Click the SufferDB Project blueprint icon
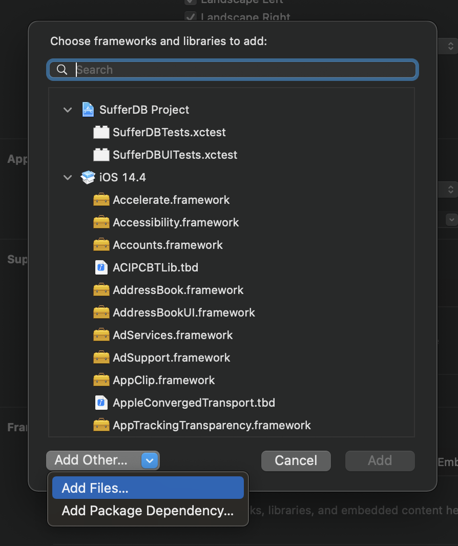 (88, 110)
